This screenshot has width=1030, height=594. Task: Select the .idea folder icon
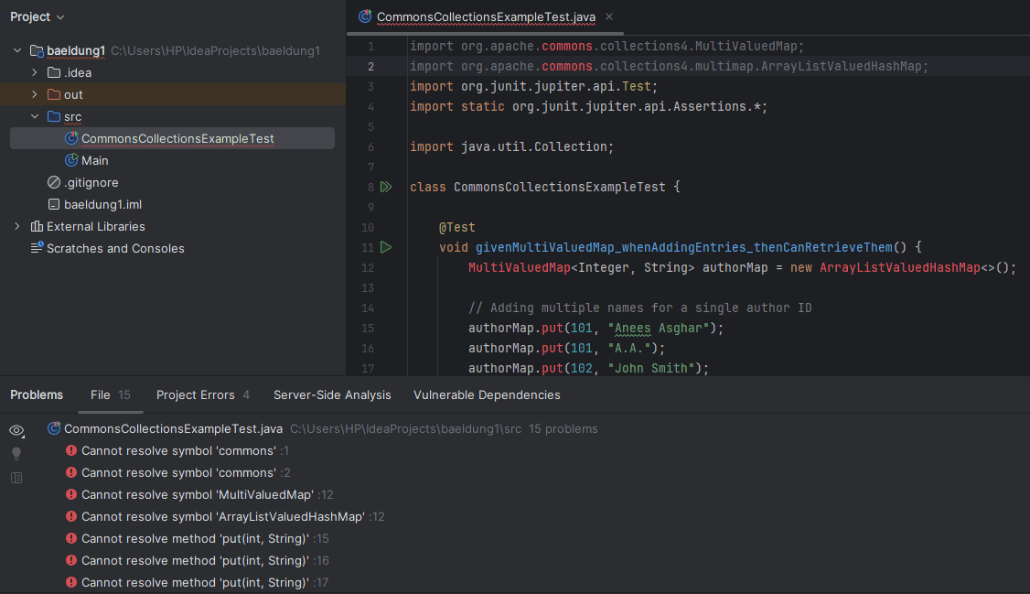[x=54, y=72]
